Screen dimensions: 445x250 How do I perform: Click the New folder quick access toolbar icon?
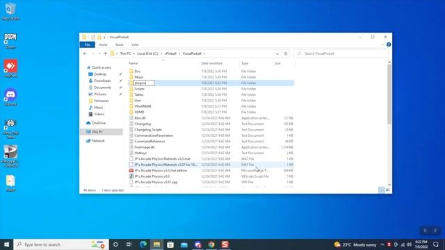click(x=99, y=37)
